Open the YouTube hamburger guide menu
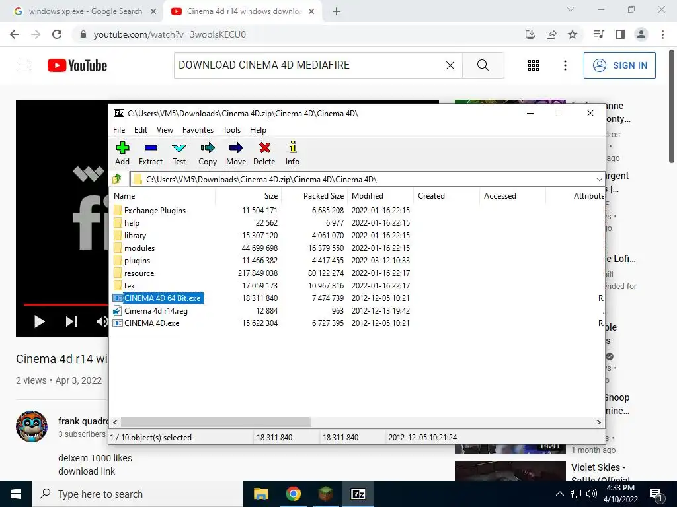Image resolution: width=677 pixels, height=507 pixels. pyautogui.click(x=24, y=65)
